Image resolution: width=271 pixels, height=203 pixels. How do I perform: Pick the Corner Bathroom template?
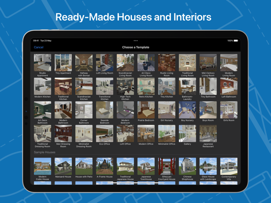84,110
